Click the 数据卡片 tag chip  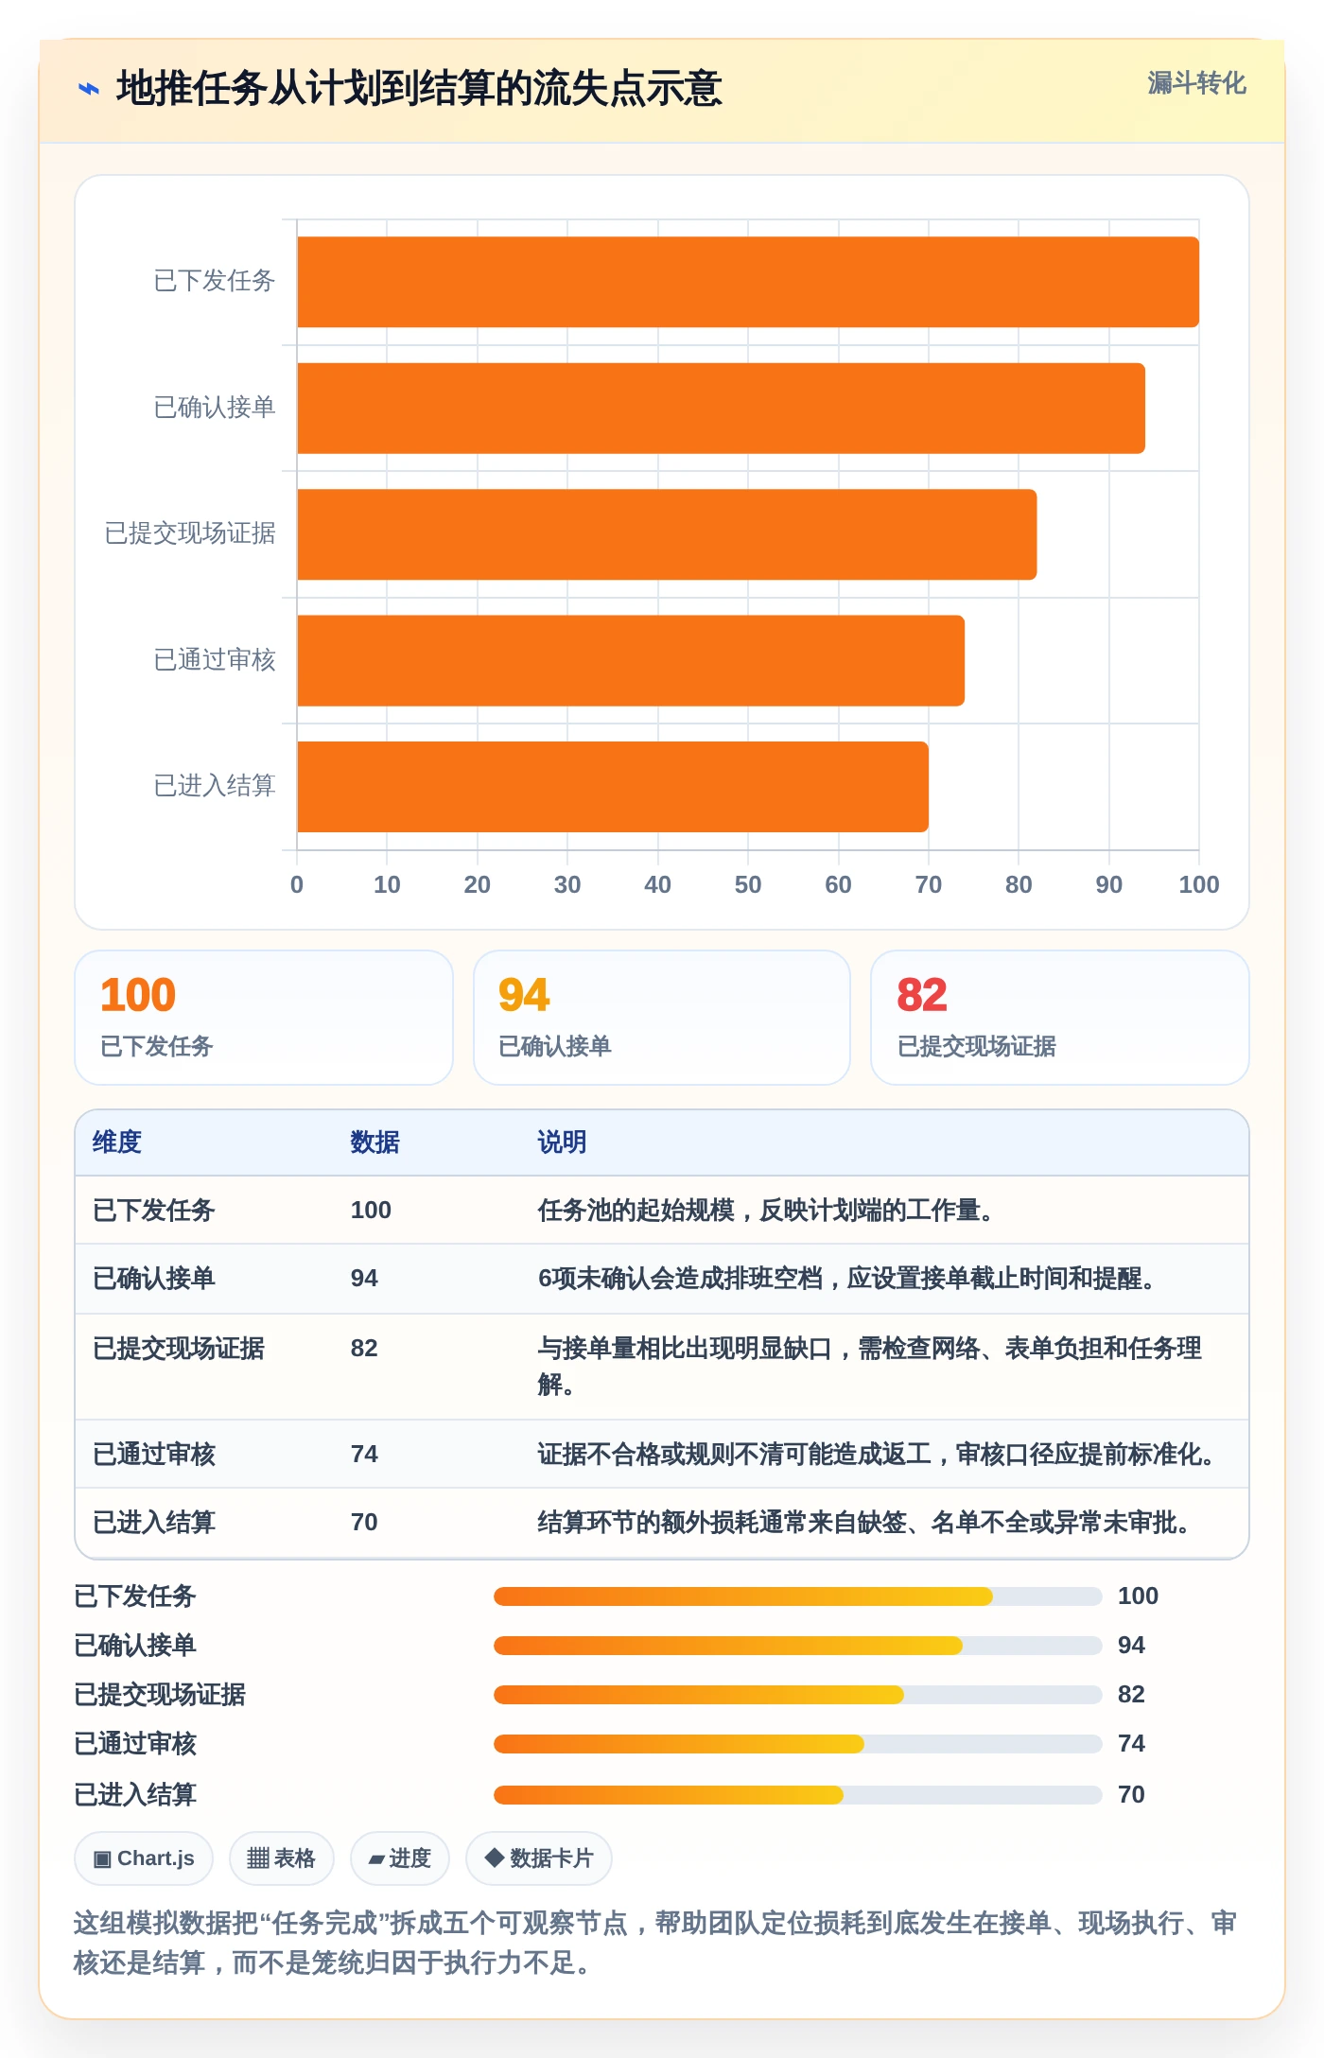538,1858
